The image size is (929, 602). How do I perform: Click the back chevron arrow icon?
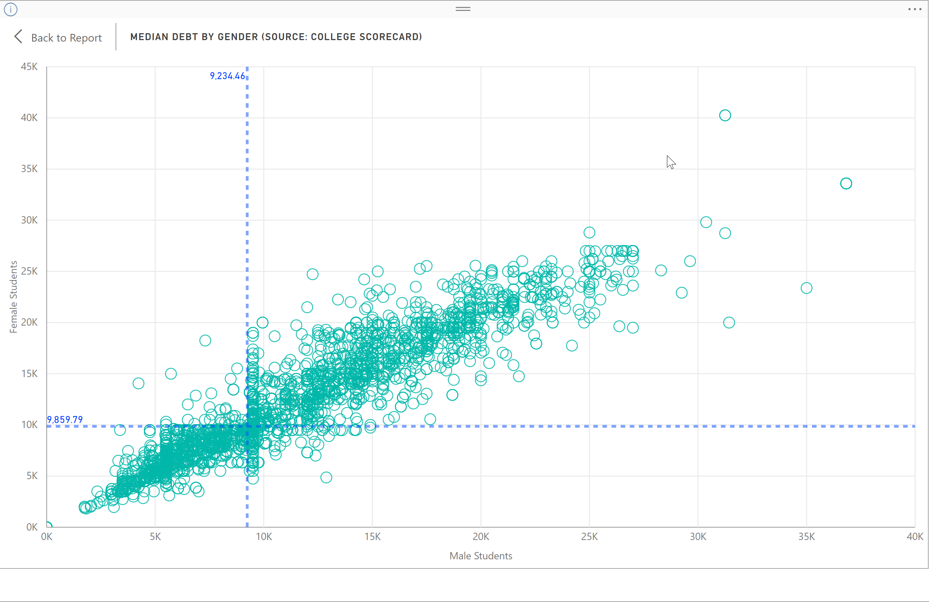[x=17, y=36]
